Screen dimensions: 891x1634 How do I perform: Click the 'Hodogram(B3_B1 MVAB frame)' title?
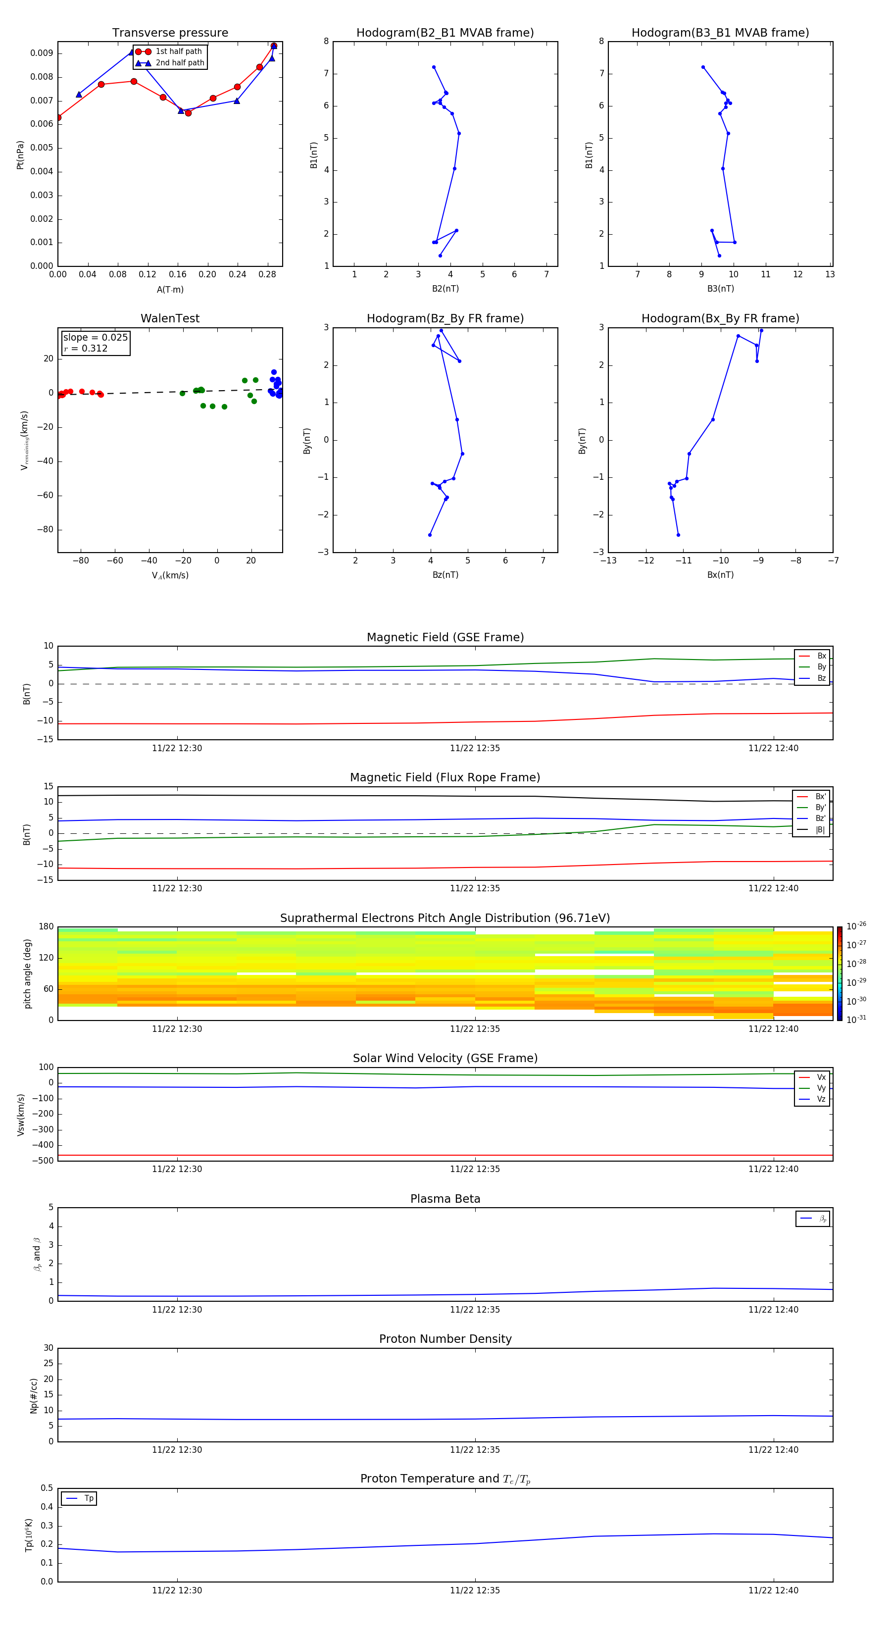[x=720, y=32]
